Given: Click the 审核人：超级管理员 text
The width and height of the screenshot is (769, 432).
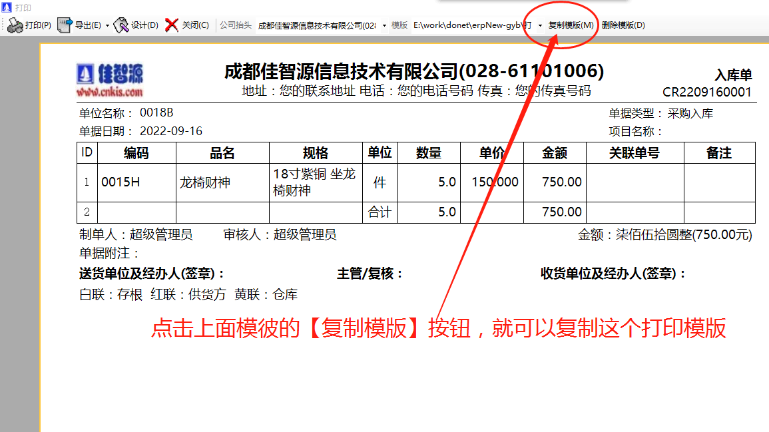Looking at the screenshot, I should [x=280, y=234].
